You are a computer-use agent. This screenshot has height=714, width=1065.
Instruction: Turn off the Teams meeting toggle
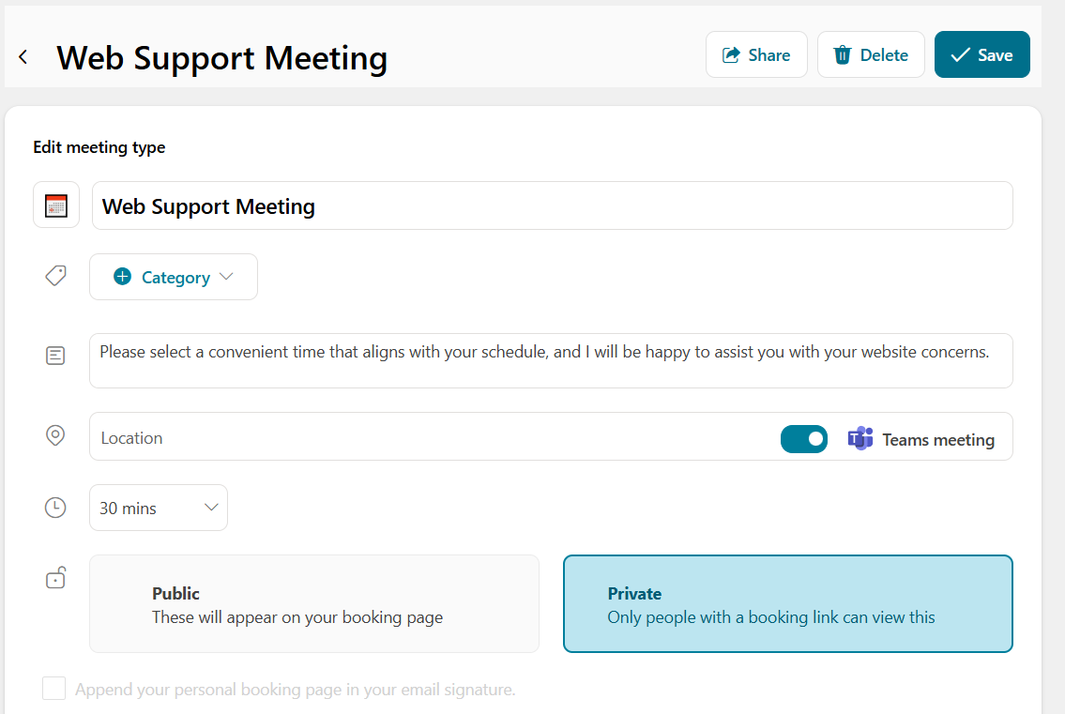pyautogui.click(x=804, y=438)
